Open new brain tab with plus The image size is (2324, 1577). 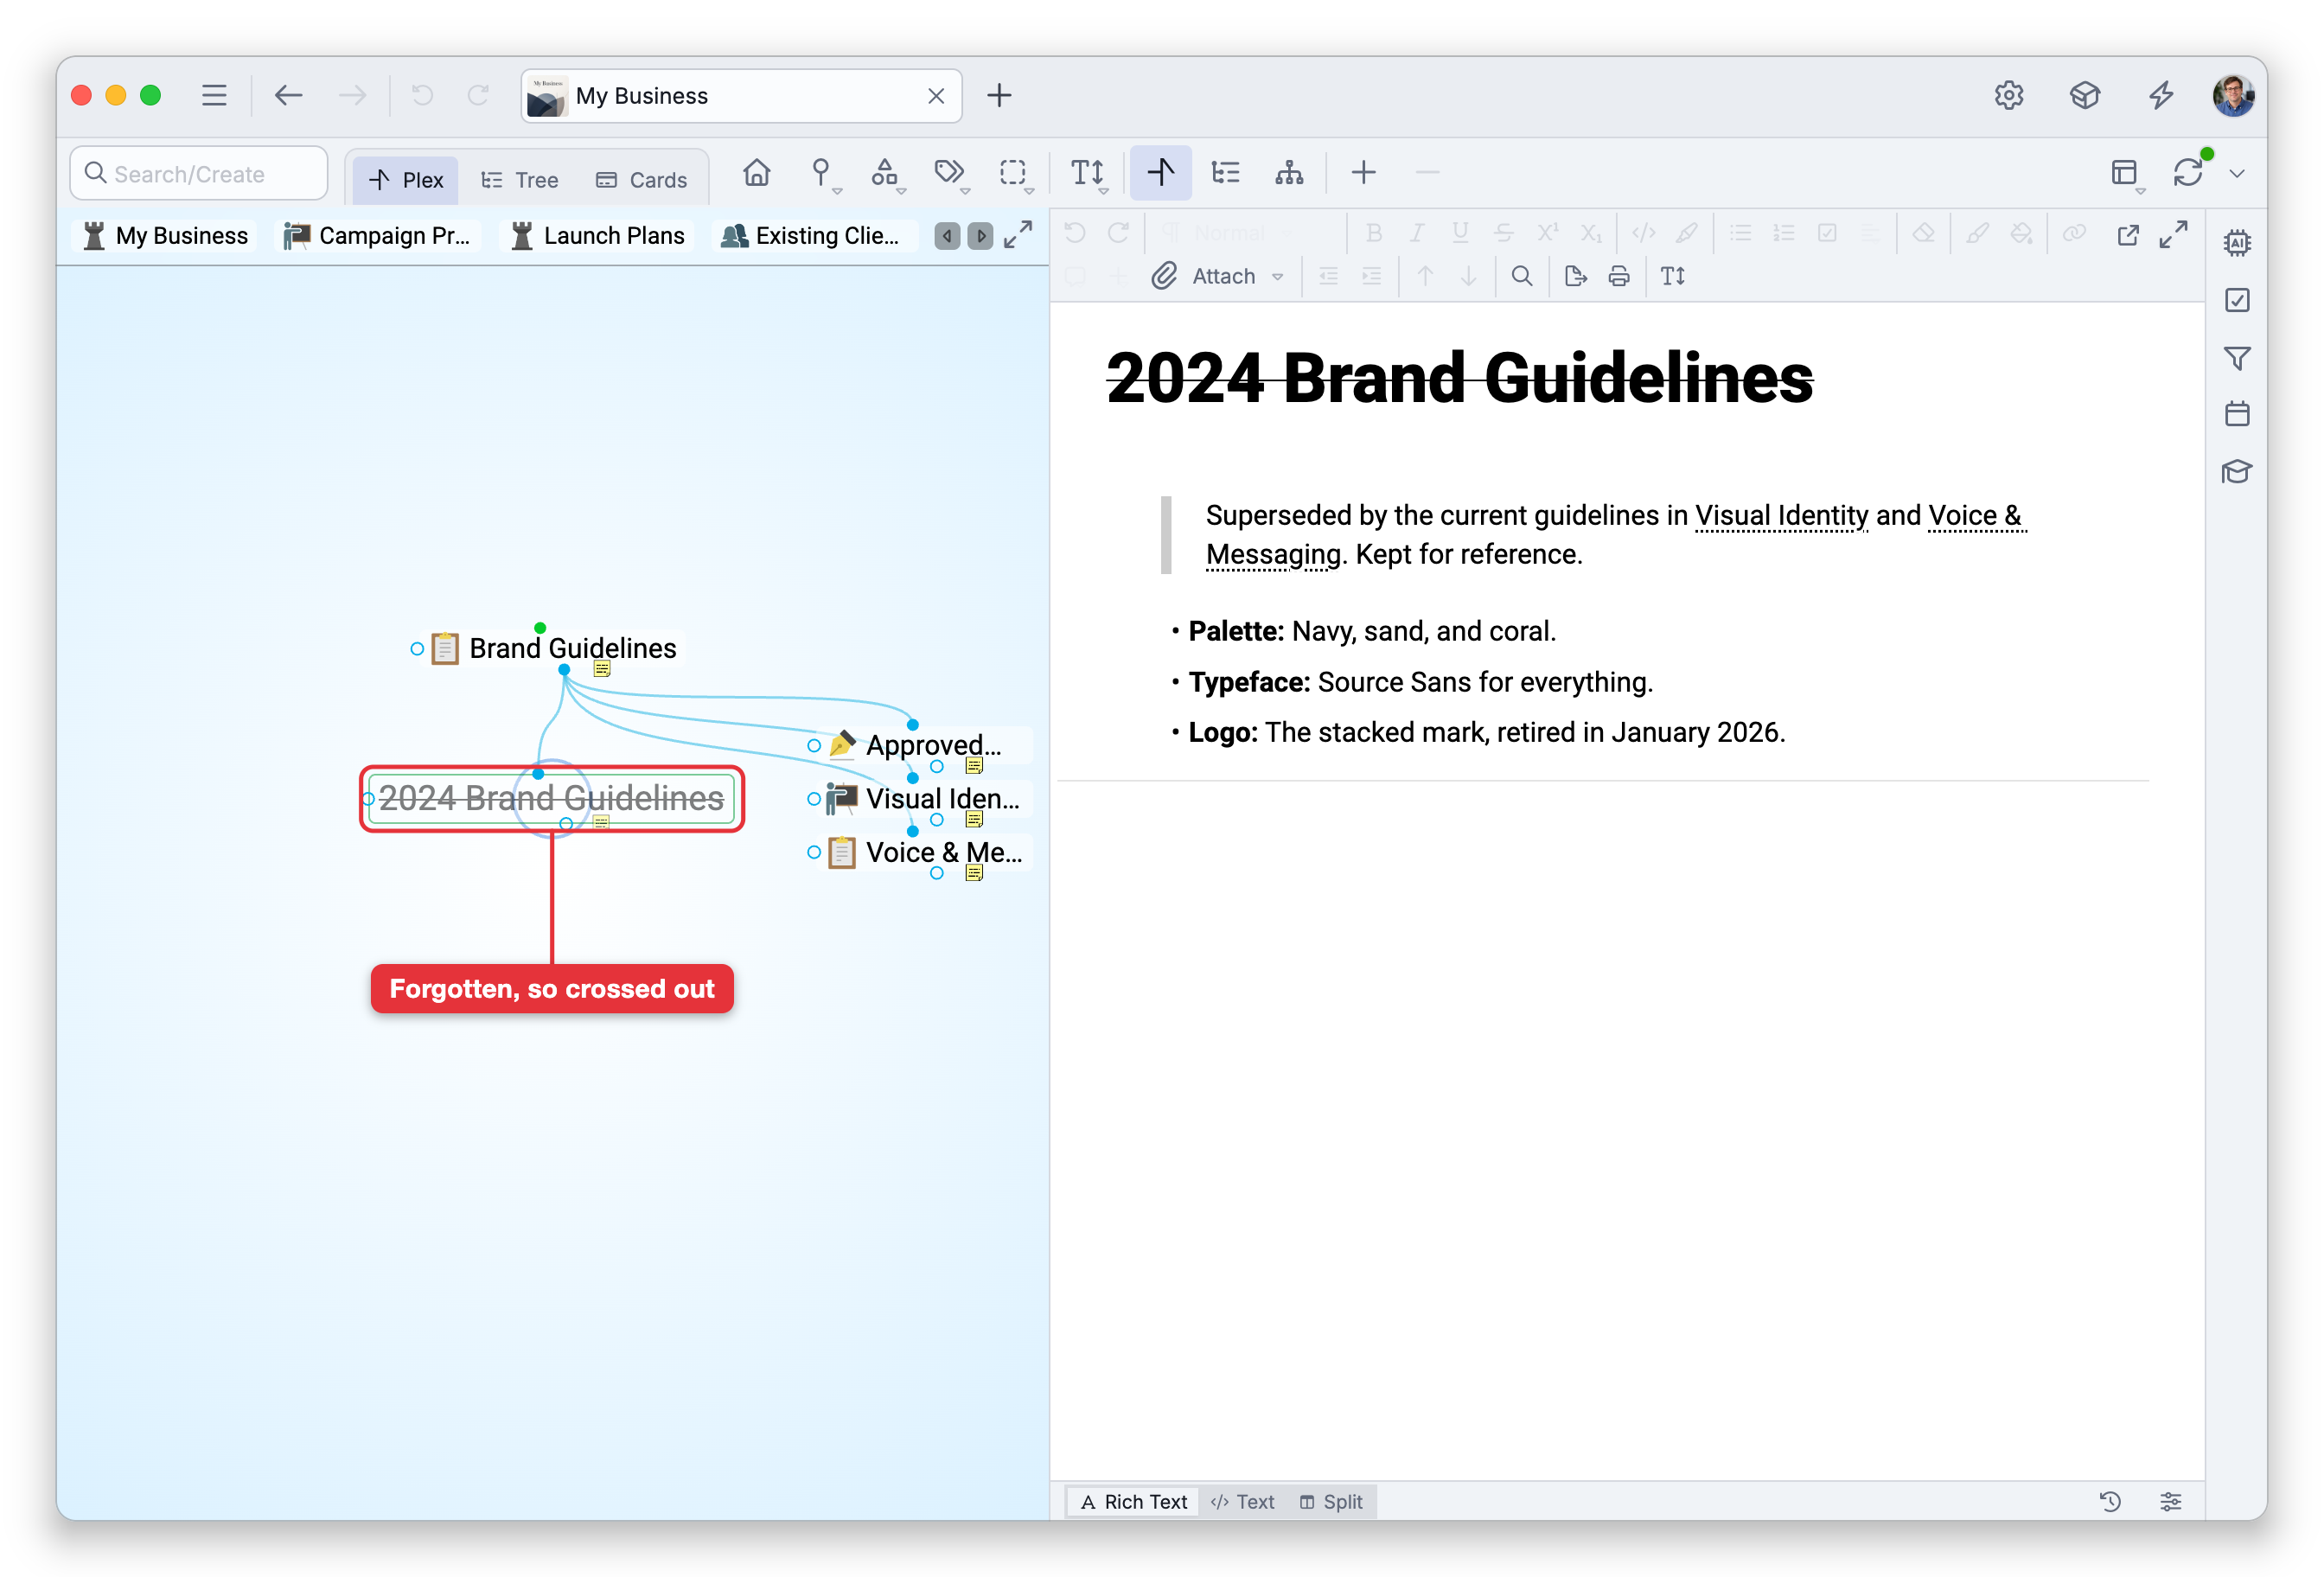(1000, 95)
